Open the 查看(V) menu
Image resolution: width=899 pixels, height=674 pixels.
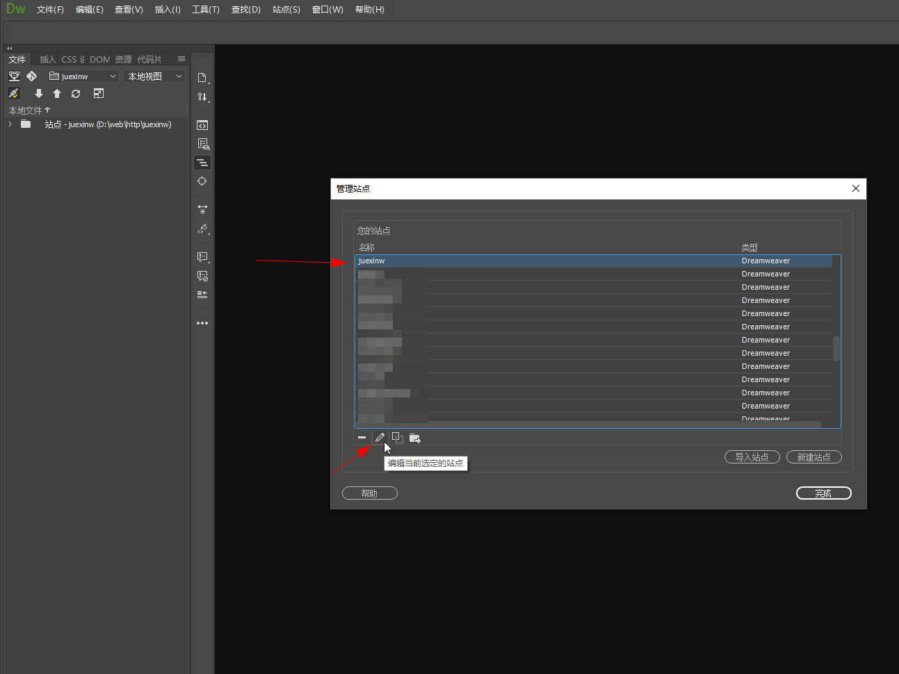tap(129, 10)
